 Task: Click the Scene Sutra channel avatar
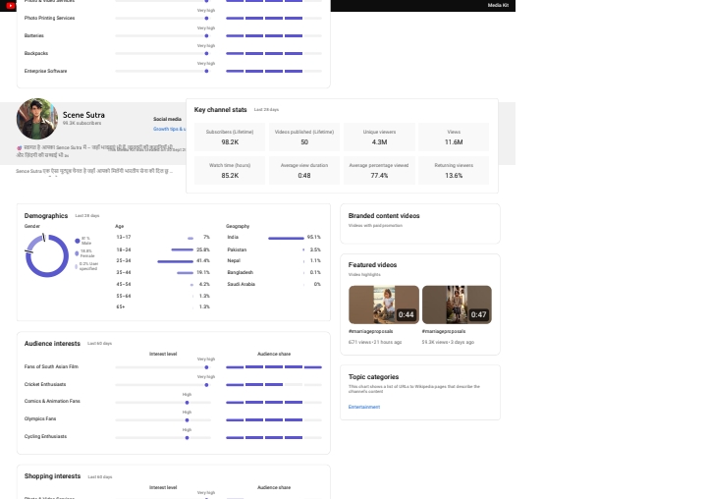click(37, 120)
